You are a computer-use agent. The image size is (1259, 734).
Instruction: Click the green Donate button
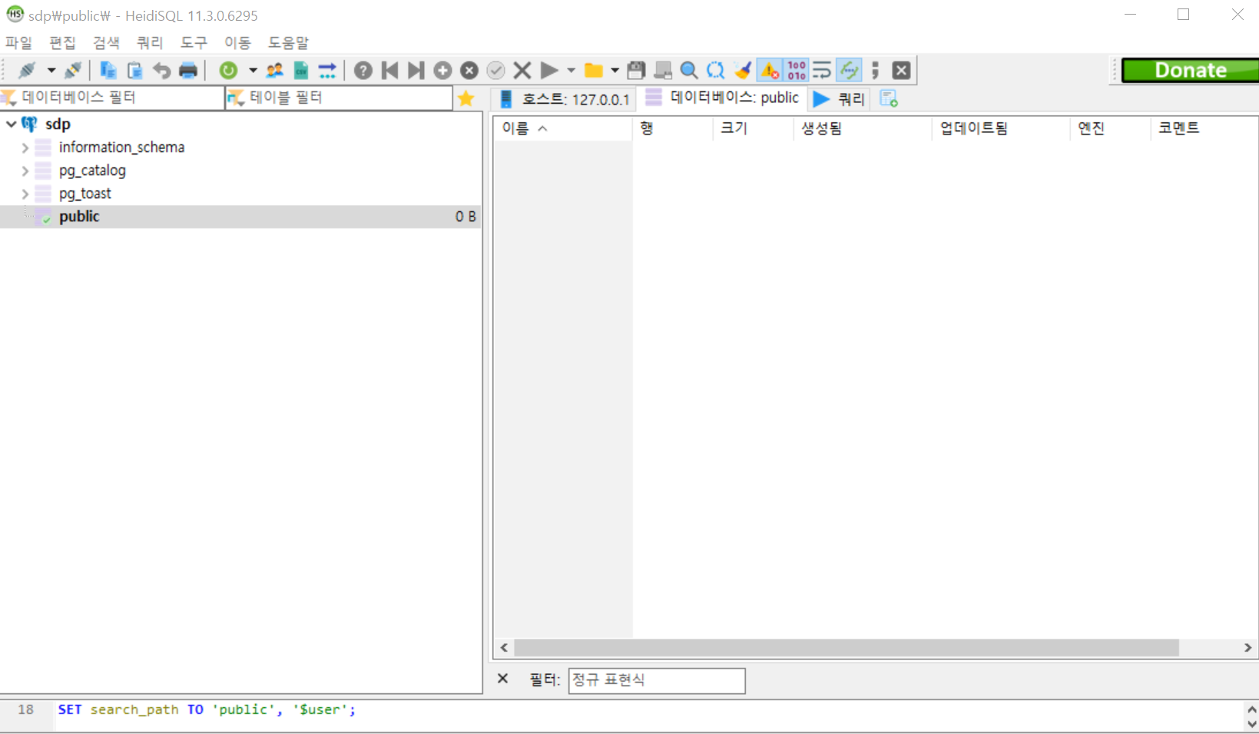point(1190,70)
